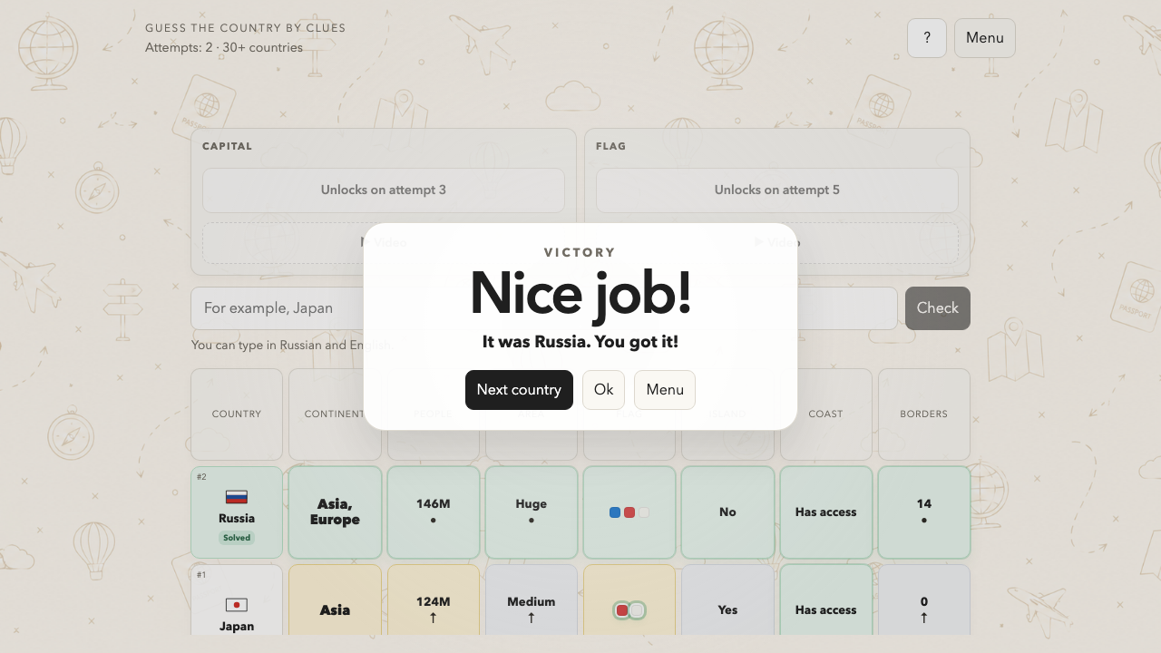The width and height of the screenshot is (1161, 653).
Task: Click Russia's island 'No' cell
Action: coord(727,512)
